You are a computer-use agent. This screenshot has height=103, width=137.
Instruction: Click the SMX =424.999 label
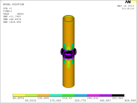(12, 22)
